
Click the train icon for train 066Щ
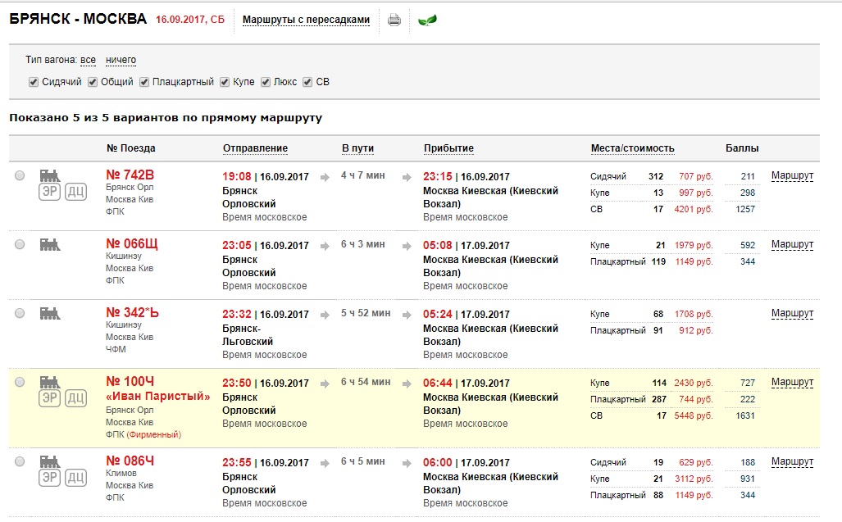50,244
